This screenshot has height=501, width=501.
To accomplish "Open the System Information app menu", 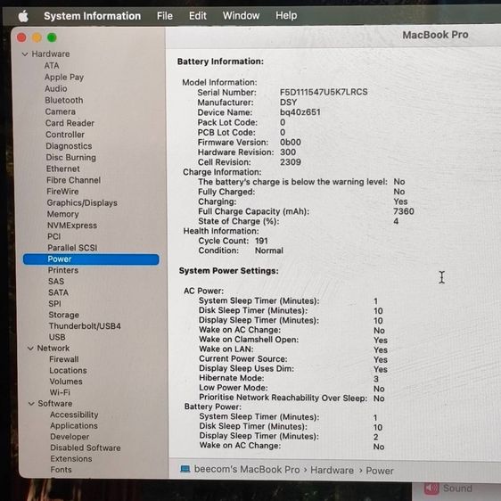I will [93, 16].
